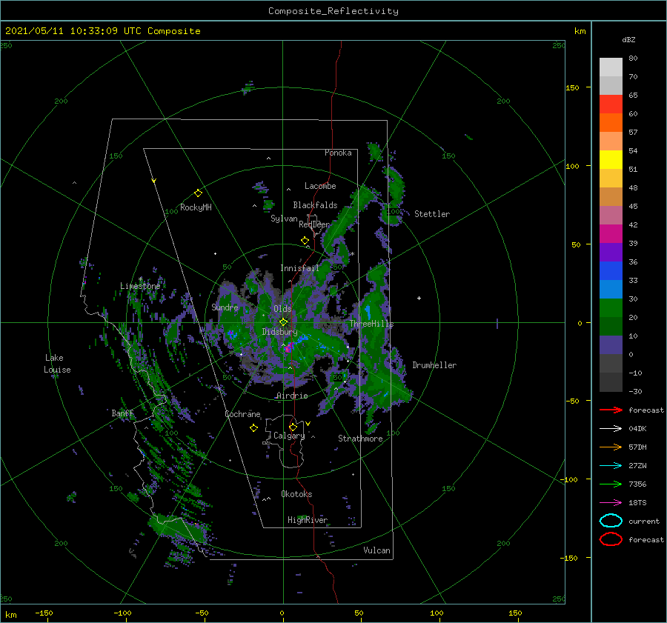Click yellow diamond marker at radar center
This screenshot has height=623, width=667.
tap(283, 322)
